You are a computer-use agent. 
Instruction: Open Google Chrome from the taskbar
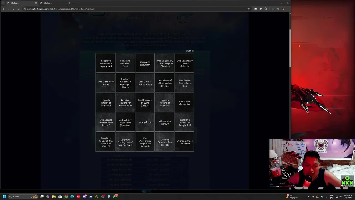(66, 197)
